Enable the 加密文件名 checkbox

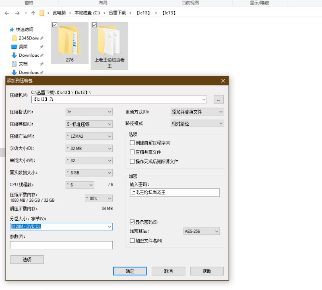tap(132, 240)
